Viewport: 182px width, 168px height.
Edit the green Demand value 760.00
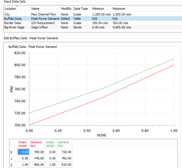point(65,158)
